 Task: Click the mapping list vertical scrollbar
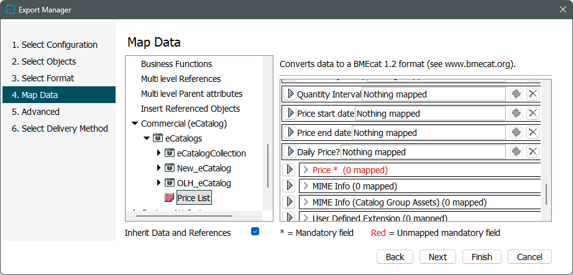click(x=547, y=194)
